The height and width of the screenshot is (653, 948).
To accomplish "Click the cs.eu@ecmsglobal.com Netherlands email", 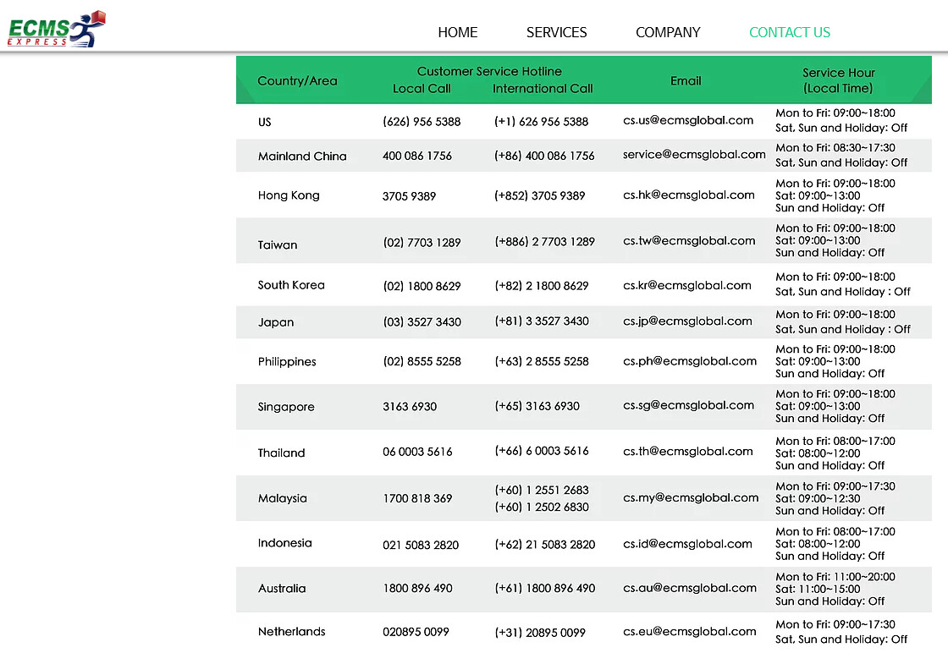I will 689,631.
